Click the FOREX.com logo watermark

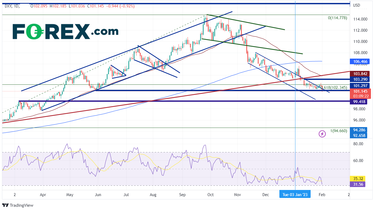65,32
